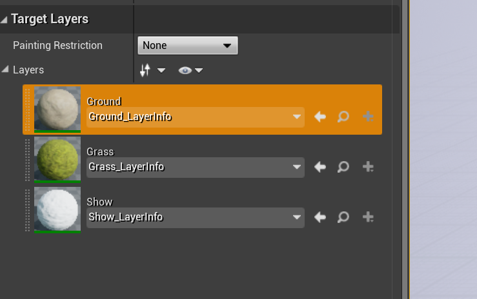Collapse the Layers list expander
The width and height of the screenshot is (477, 299).
(x=6, y=70)
